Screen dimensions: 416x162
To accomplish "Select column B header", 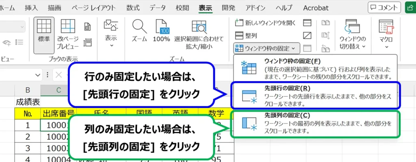I will [28, 90].
